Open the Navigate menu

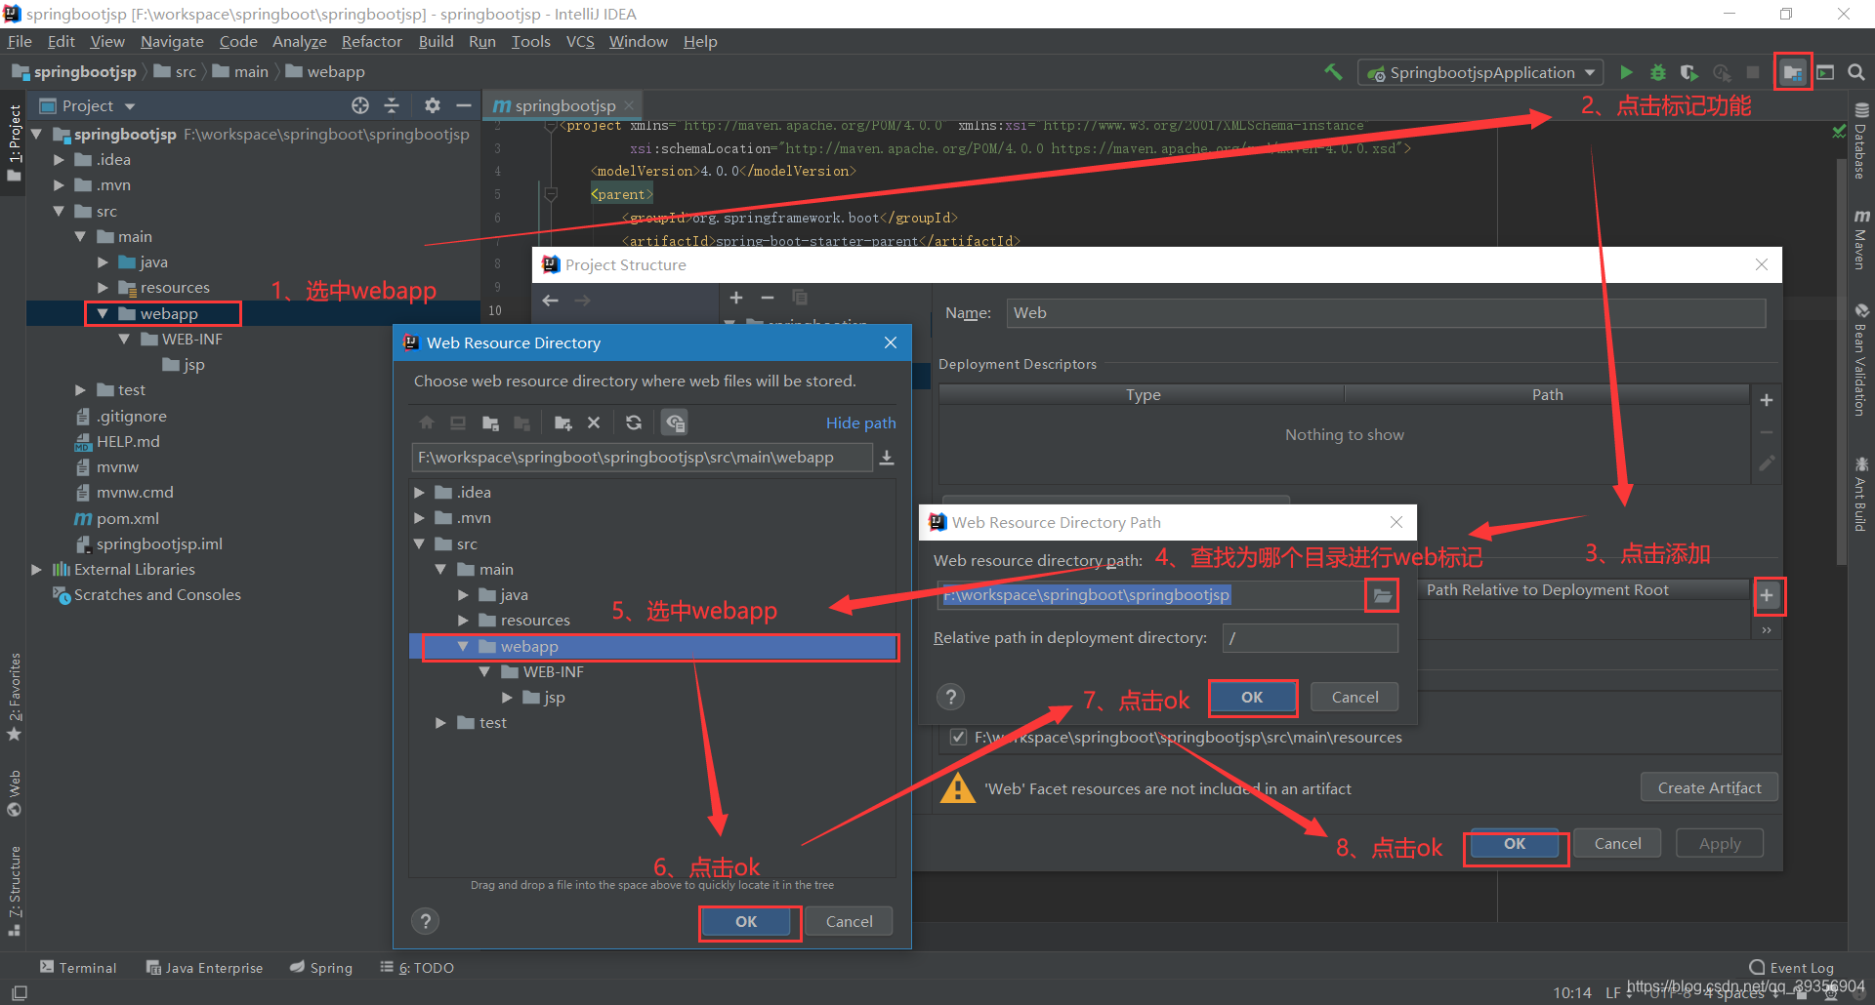click(172, 41)
